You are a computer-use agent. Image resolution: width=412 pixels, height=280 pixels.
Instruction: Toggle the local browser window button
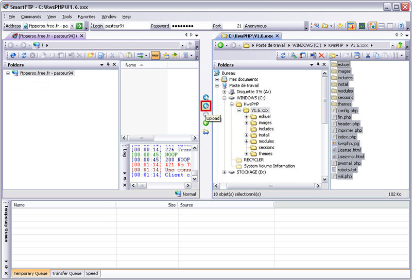[372, 26]
